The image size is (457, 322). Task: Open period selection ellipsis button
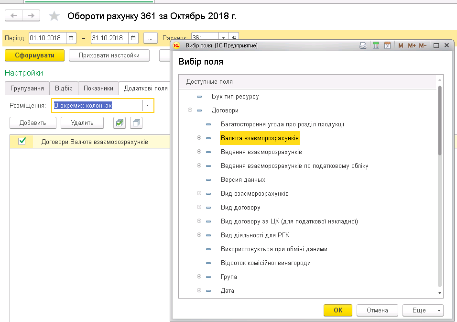151,38
